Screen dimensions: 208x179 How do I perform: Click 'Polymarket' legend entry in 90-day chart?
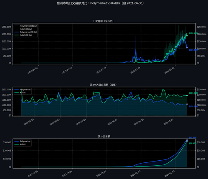[22, 89]
